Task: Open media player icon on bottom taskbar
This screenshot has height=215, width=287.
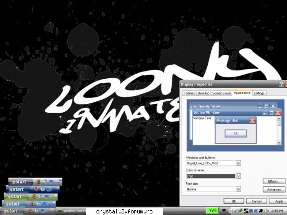Action: [37, 211]
